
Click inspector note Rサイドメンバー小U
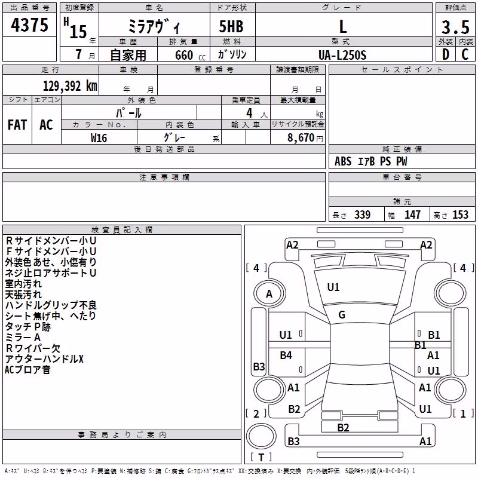tap(51, 241)
